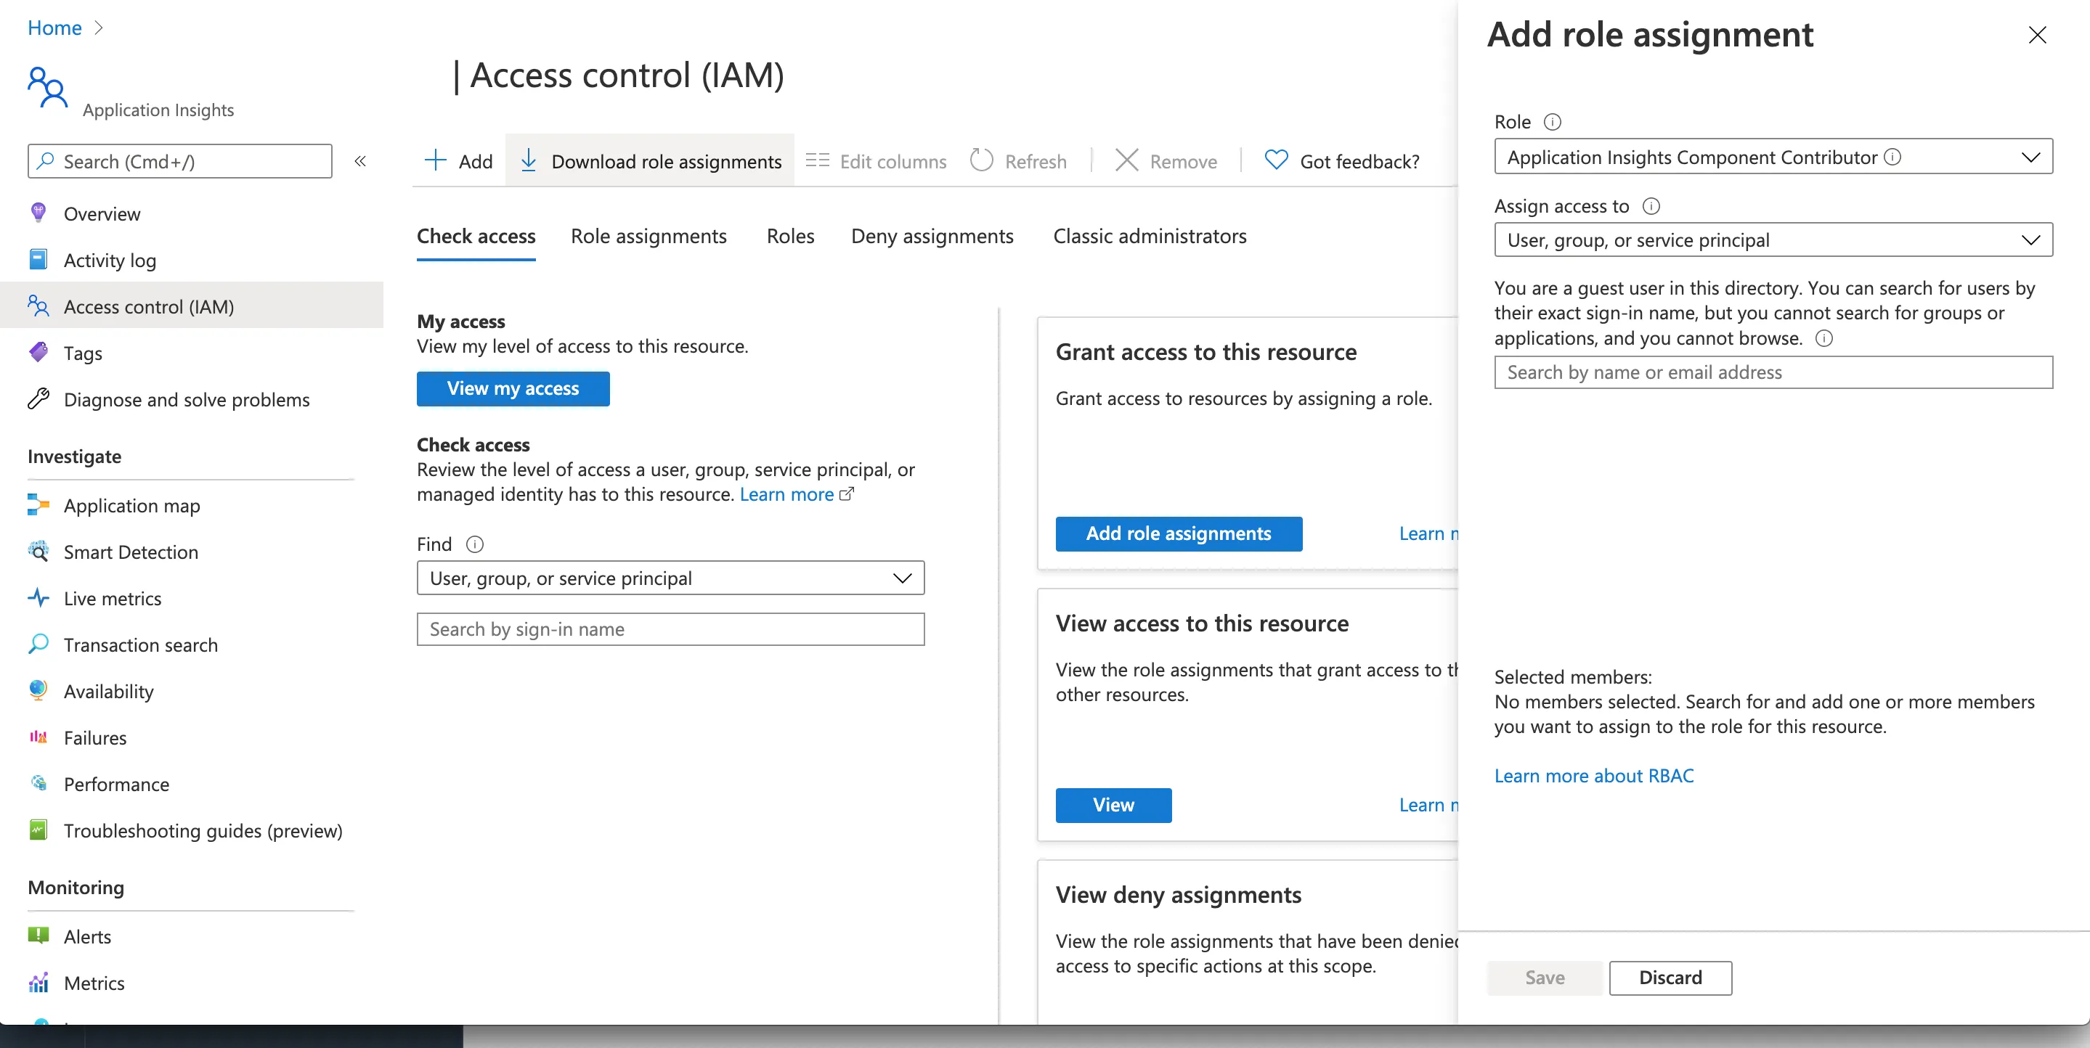Select Transaction search in the sidebar
The height and width of the screenshot is (1048, 2090).
point(140,645)
